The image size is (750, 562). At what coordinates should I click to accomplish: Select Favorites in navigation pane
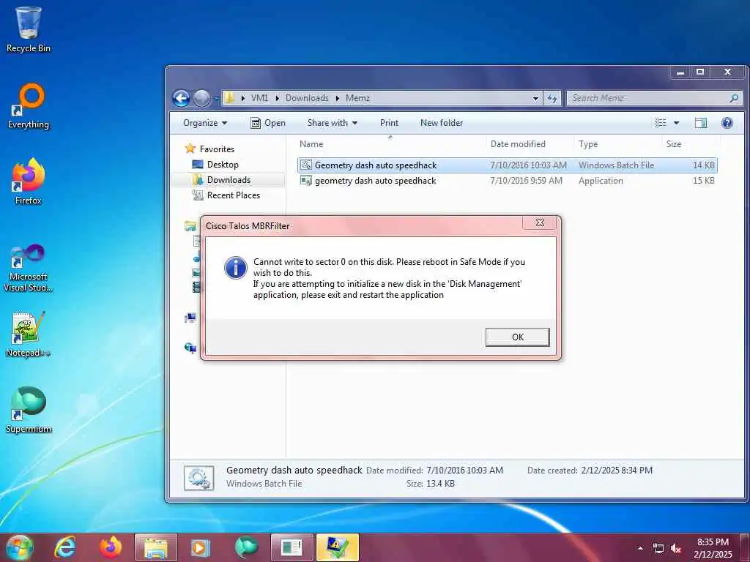[217, 149]
